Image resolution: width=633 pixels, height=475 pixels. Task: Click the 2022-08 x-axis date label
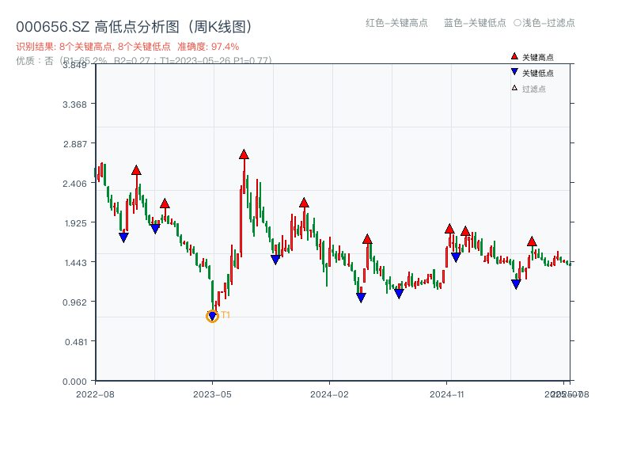(95, 394)
